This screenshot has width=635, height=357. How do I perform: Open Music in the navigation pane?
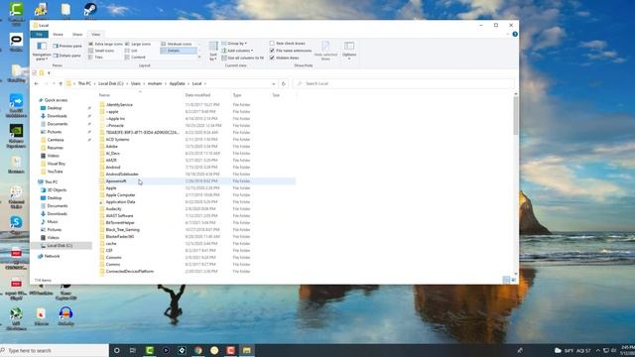[x=53, y=222]
